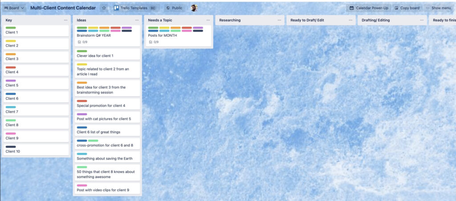Click Researching list title
The width and height of the screenshot is (456, 201).
230,20
